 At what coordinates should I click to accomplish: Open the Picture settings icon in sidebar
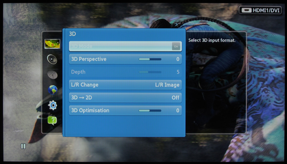(x=52, y=44)
